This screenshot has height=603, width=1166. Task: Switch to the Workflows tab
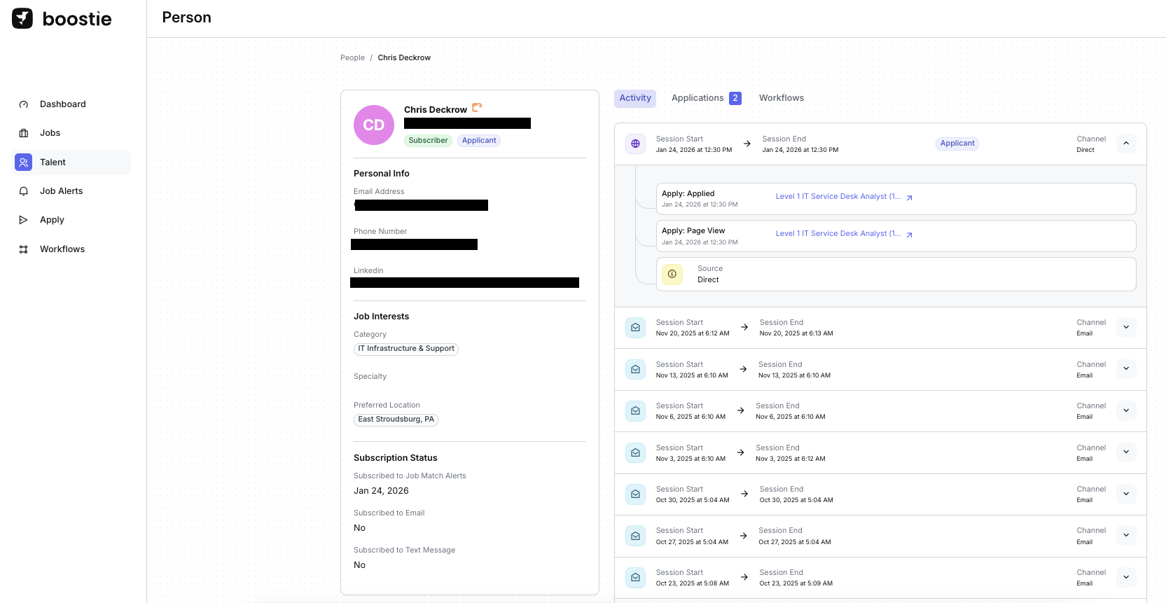pyautogui.click(x=781, y=98)
